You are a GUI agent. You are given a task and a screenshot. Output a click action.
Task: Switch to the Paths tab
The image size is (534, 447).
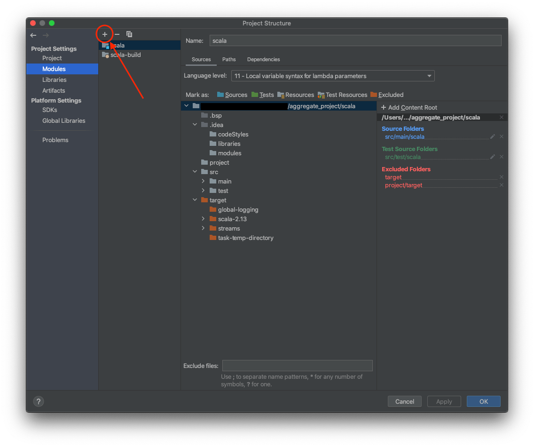pyautogui.click(x=229, y=59)
